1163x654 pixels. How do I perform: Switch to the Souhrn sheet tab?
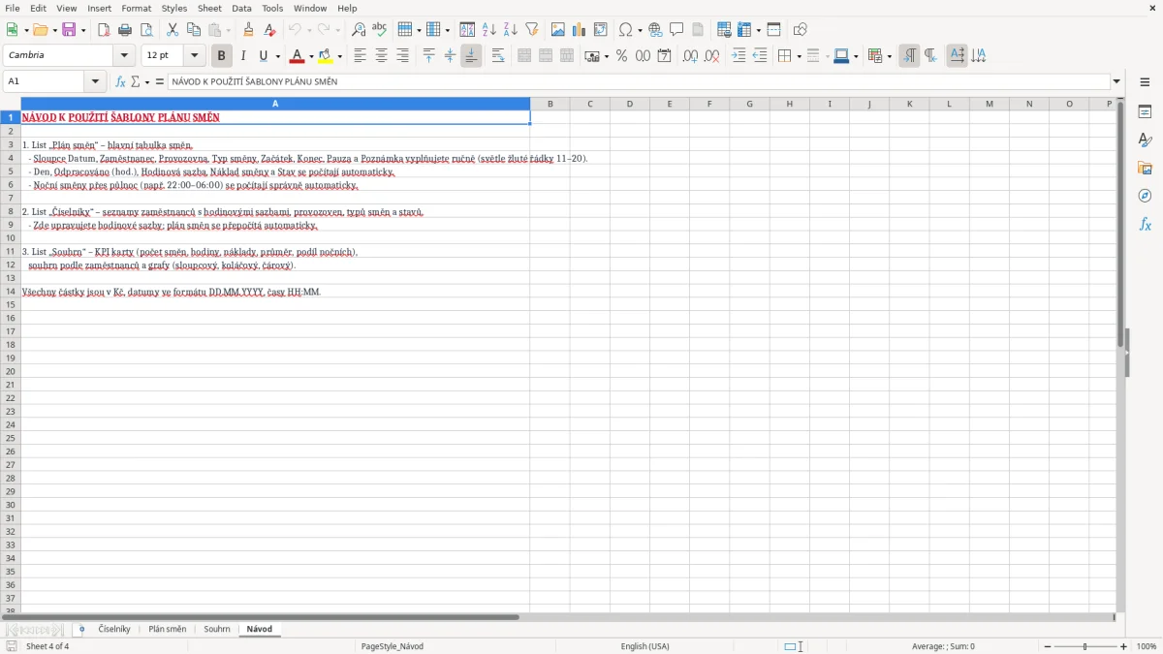click(x=217, y=629)
